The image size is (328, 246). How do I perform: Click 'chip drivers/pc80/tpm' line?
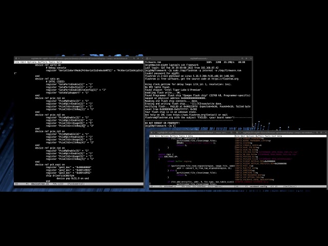(x=60, y=176)
